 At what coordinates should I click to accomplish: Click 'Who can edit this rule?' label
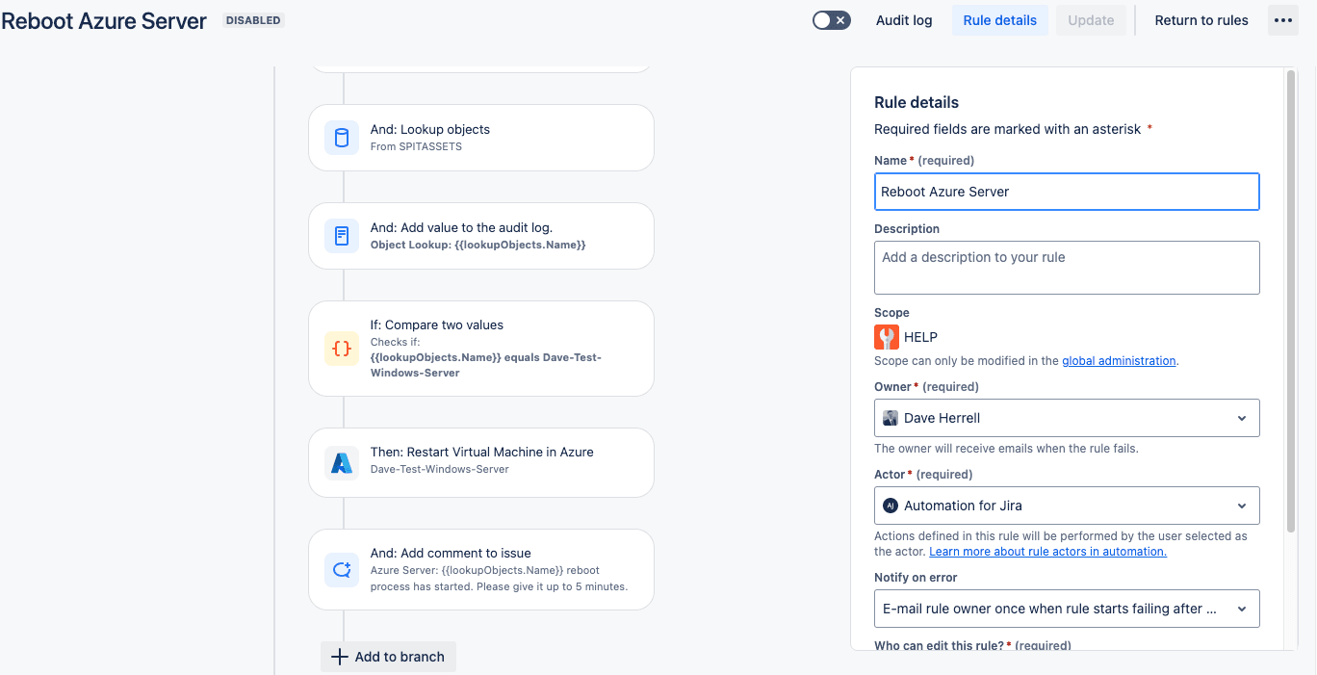(x=938, y=645)
